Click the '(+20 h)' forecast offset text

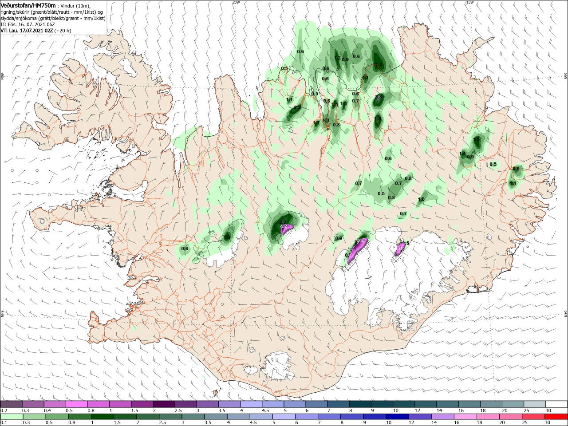click(x=63, y=31)
